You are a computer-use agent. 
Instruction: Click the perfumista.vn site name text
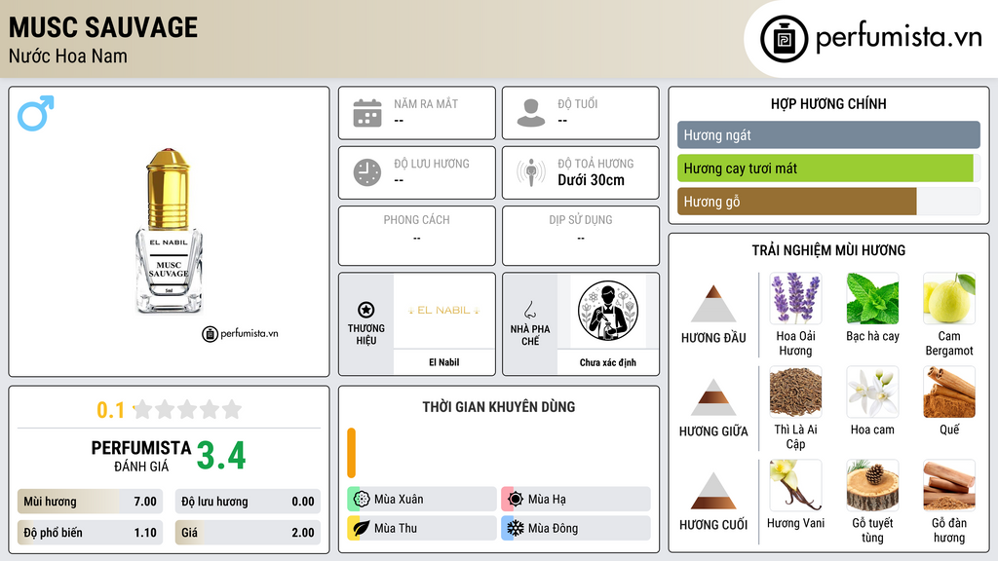pos(899,36)
